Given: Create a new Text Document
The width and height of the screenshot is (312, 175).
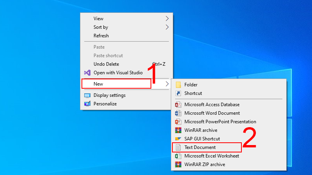Looking at the screenshot, I should tap(229, 147).
